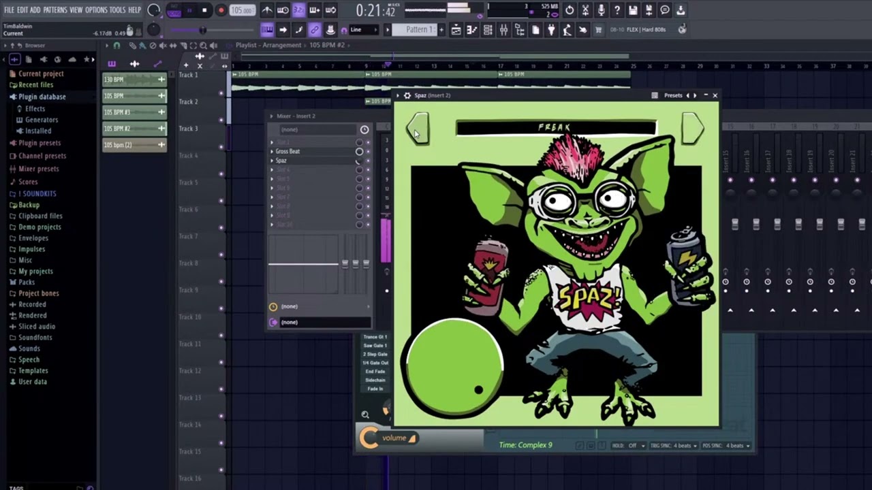Adjust the main pitch slider in toolbar
Image resolution: width=872 pixels, height=490 pixels.
point(203,30)
